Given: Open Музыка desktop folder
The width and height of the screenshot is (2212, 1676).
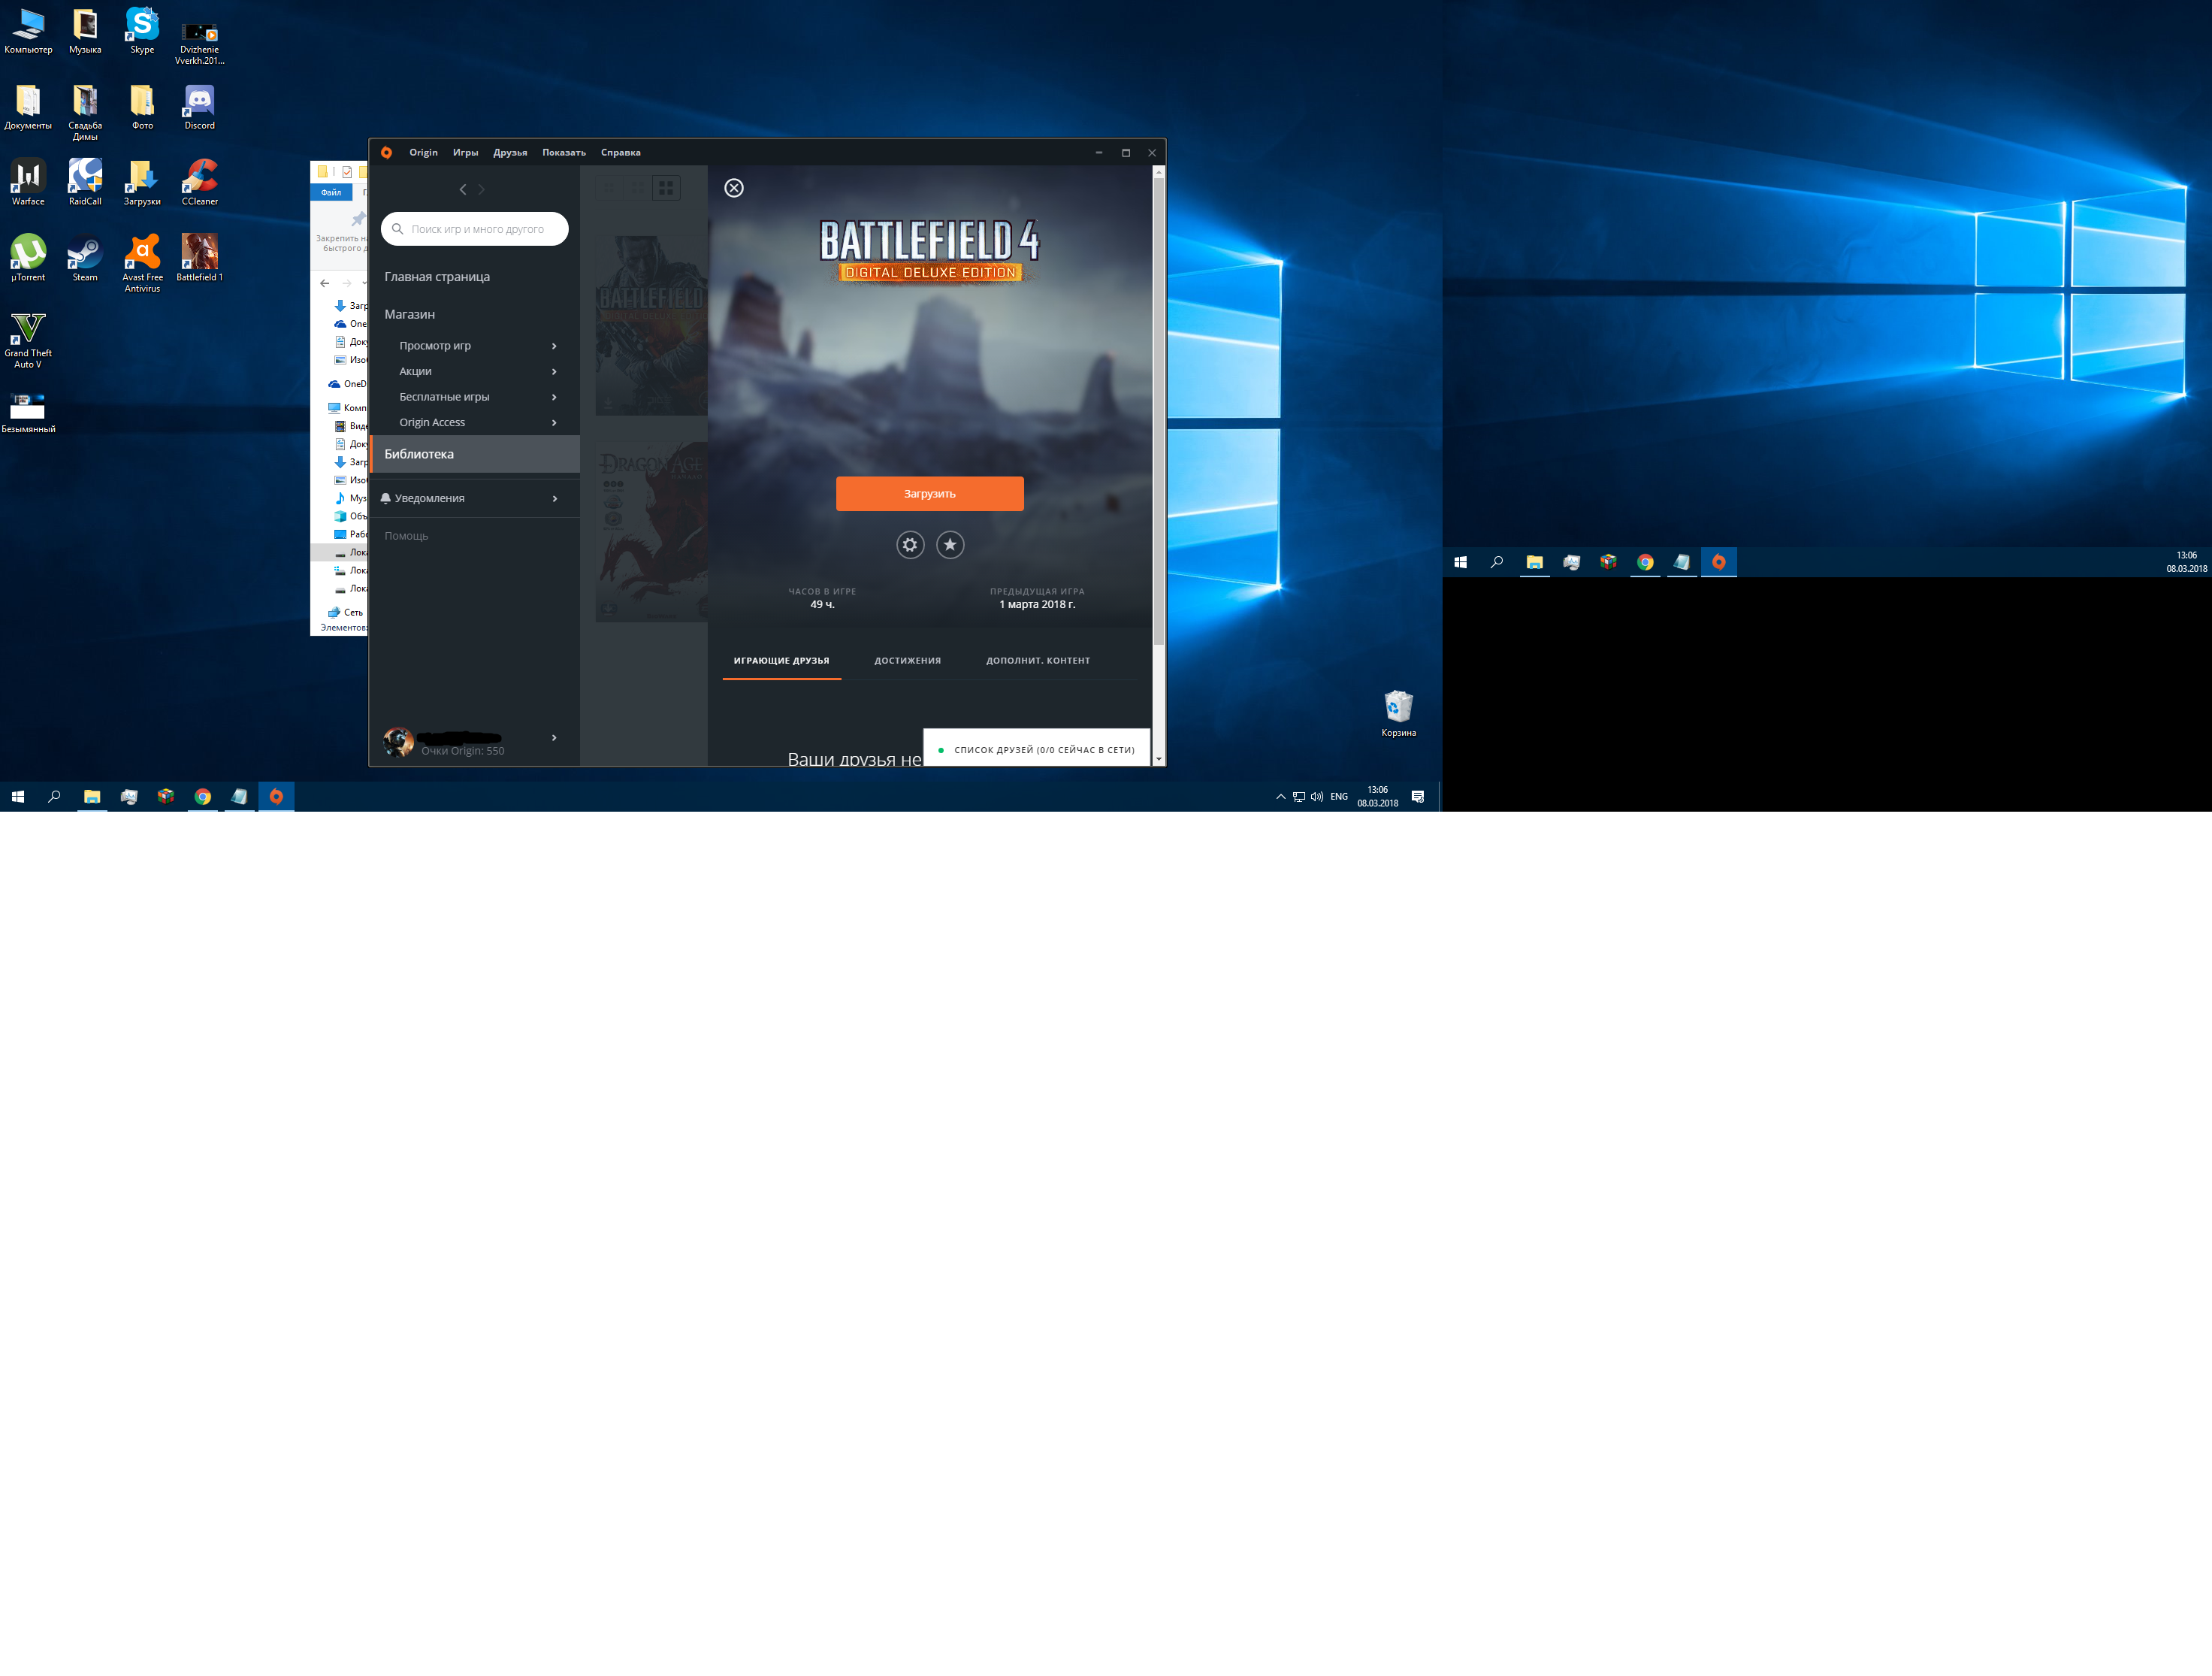Looking at the screenshot, I should [x=85, y=31].
